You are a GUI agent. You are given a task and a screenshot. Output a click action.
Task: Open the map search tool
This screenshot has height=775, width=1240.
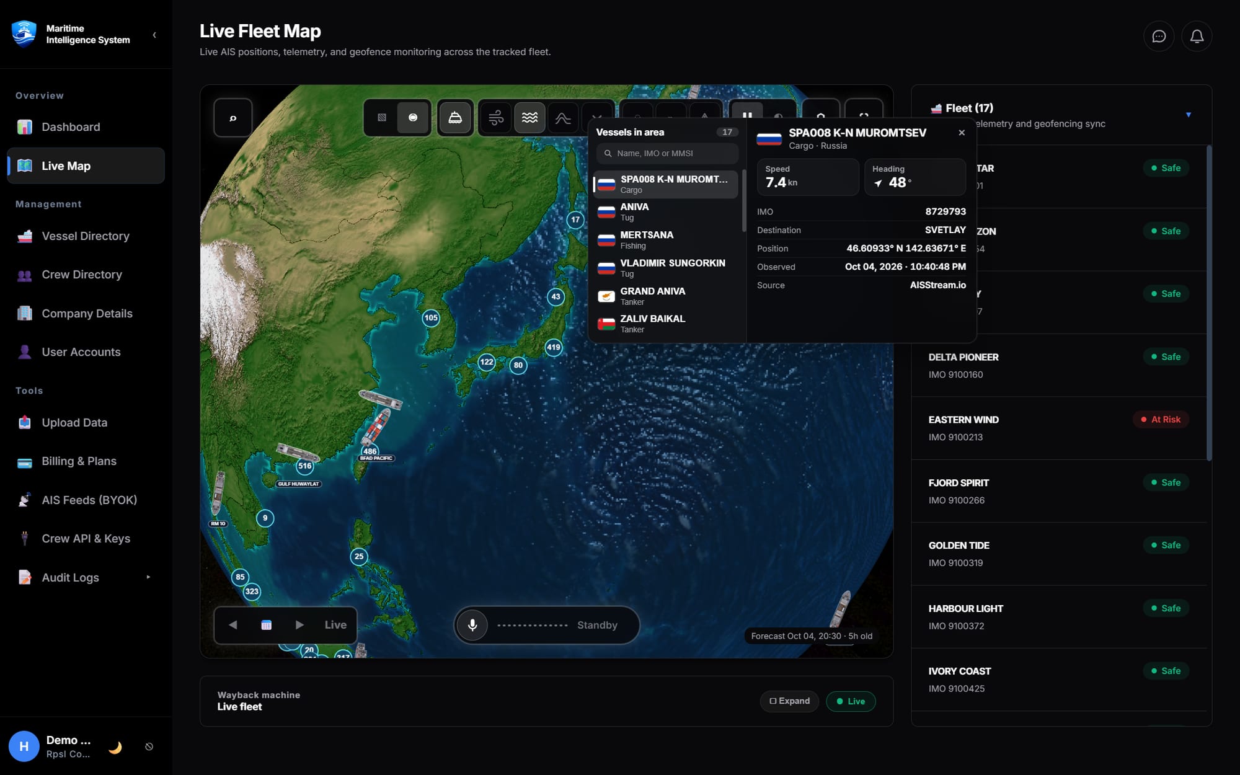click(233, 118)
